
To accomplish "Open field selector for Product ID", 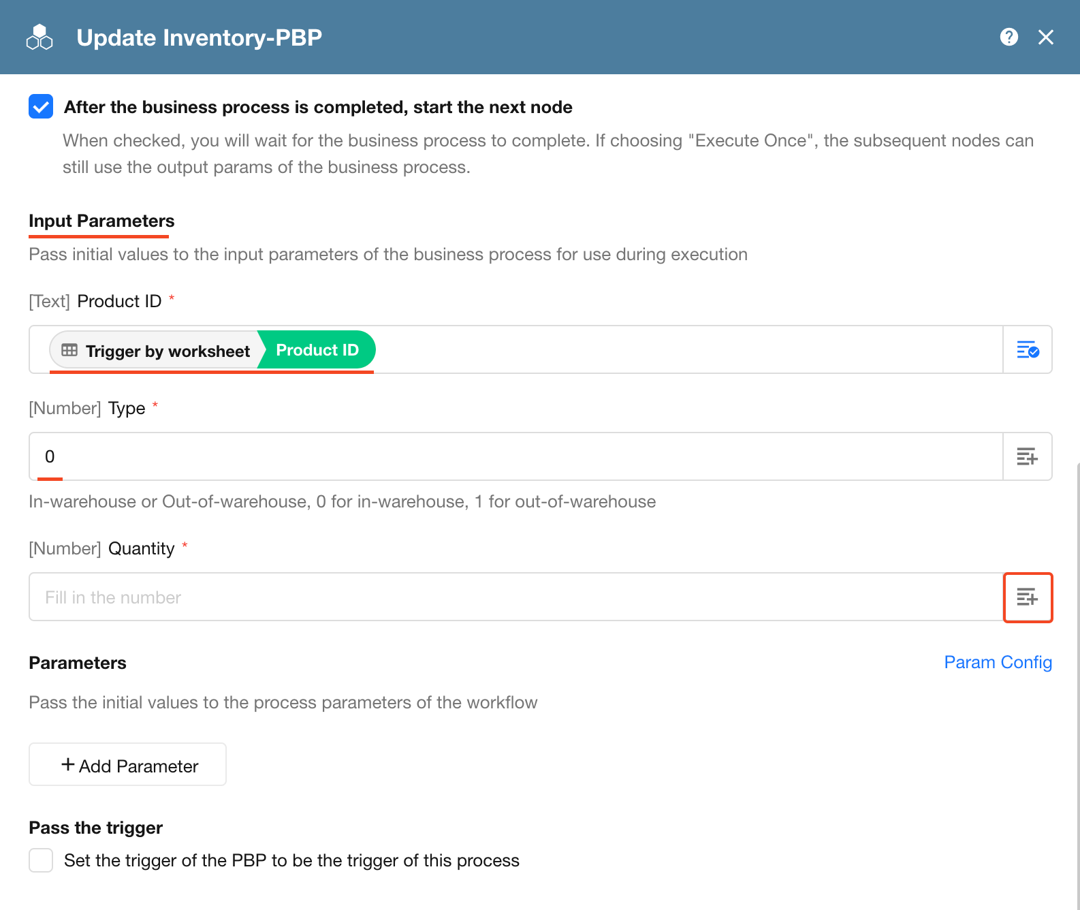I will (x=1028, y=350).
